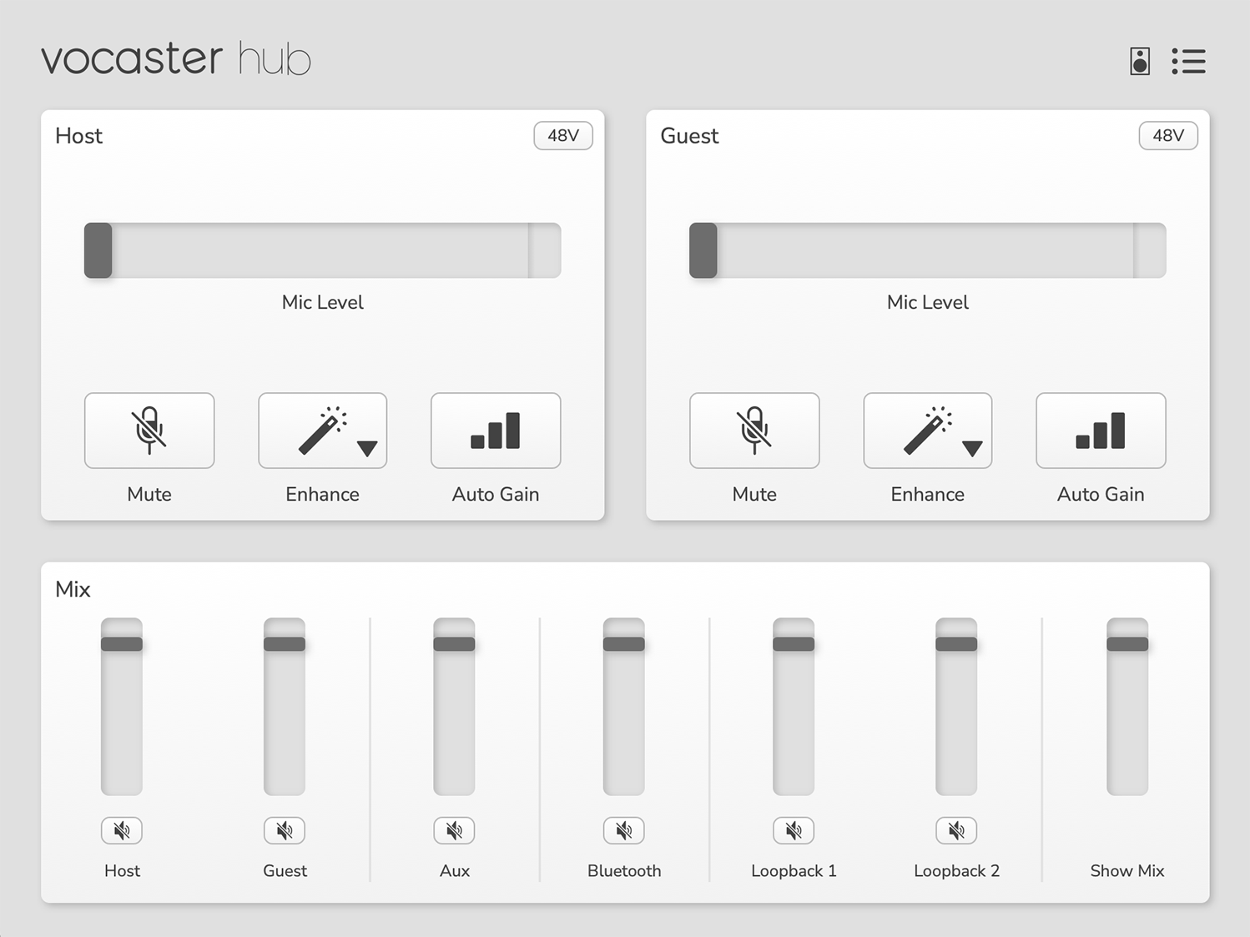The image size is (1250, 937).
Task: Open the speaker output icon in top right
Action: (x=1138, y=61)
